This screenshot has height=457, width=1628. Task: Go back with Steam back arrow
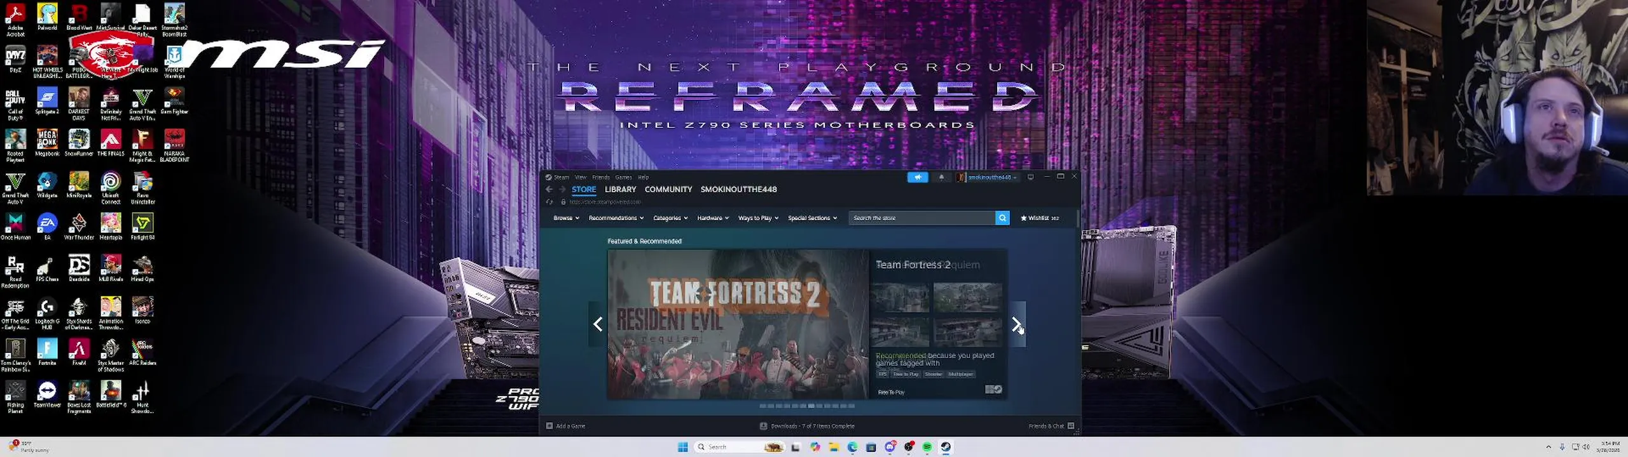549,189
